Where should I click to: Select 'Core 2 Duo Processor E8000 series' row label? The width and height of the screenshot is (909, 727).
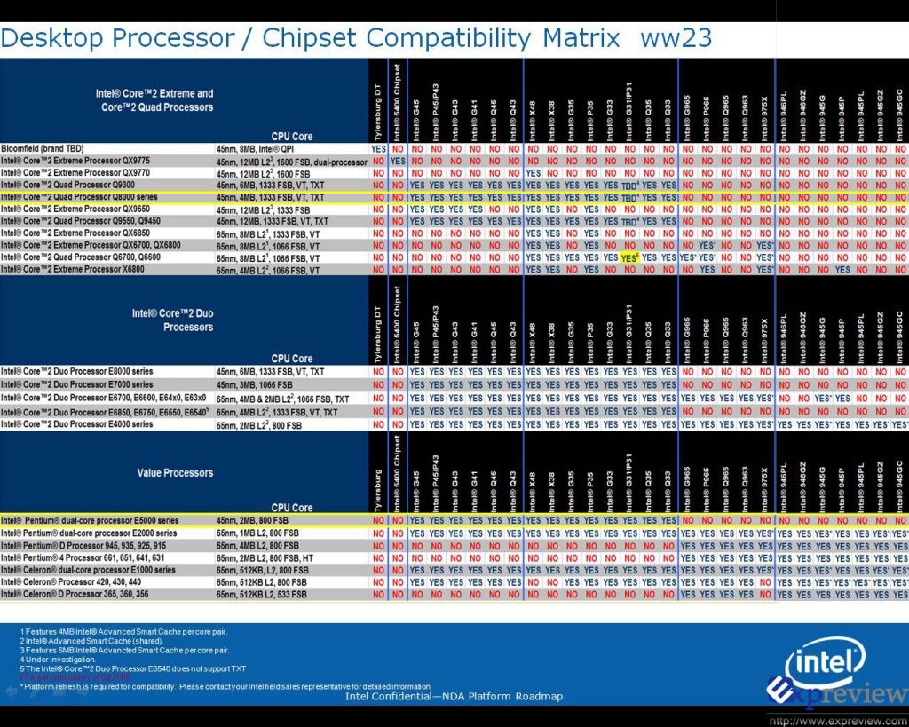(77, 372)
